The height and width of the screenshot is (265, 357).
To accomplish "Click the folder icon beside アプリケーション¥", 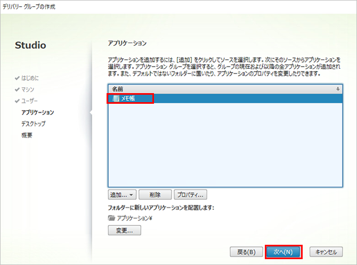I will coord(111,218).
